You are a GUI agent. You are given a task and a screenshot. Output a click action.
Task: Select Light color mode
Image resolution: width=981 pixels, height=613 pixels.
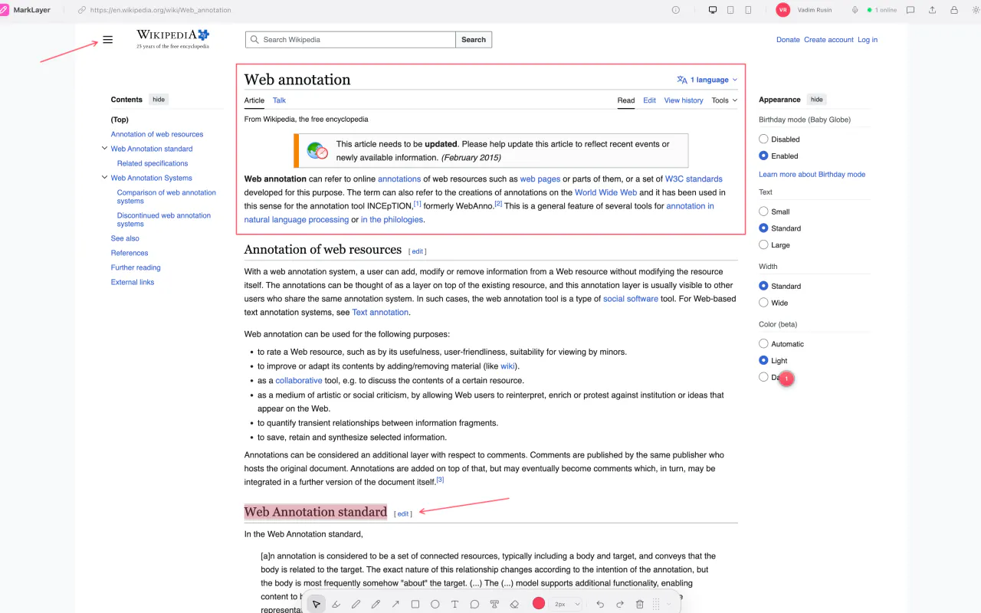(763, 361)
